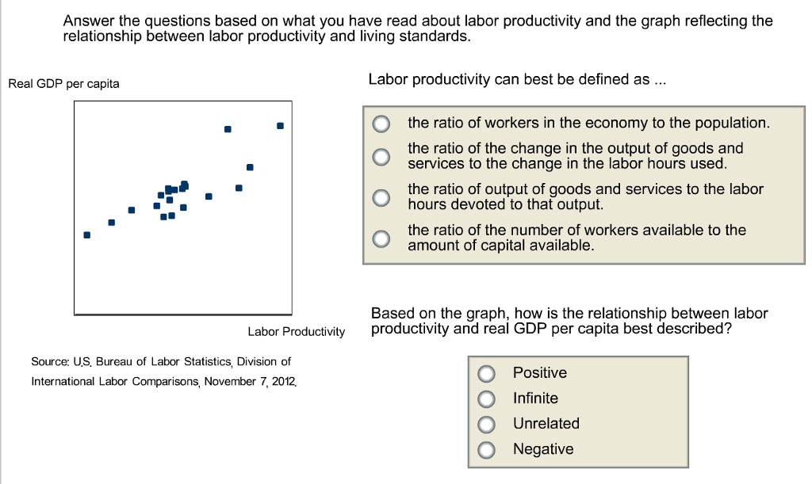Click the leftmost data point in the scatter plot
Image resolution: width=812 pixels, height=484 pixels.
click(87, 234)
